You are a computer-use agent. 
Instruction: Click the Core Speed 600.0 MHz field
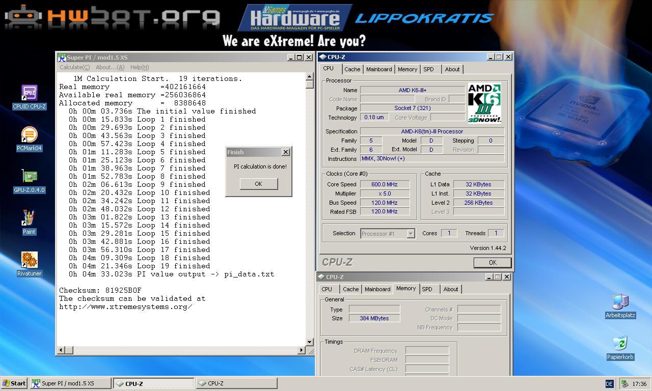coord(385,184)
